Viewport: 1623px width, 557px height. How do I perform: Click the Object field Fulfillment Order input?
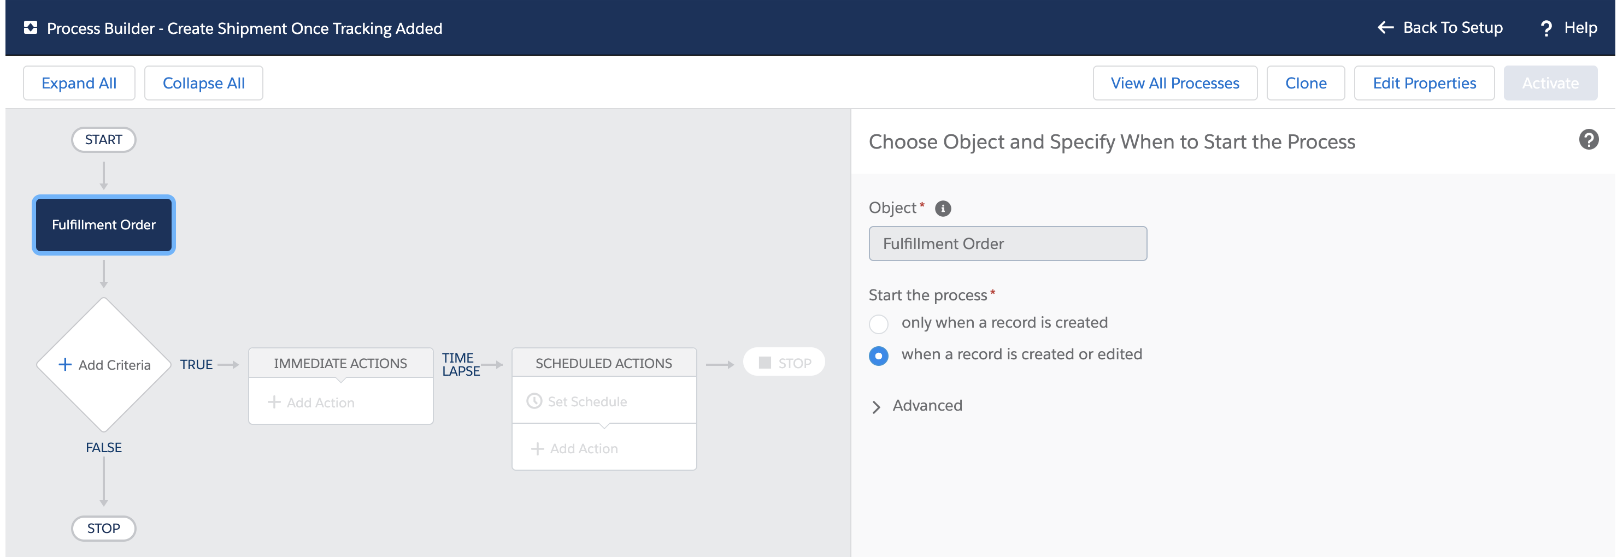[x=1007, y=244]
